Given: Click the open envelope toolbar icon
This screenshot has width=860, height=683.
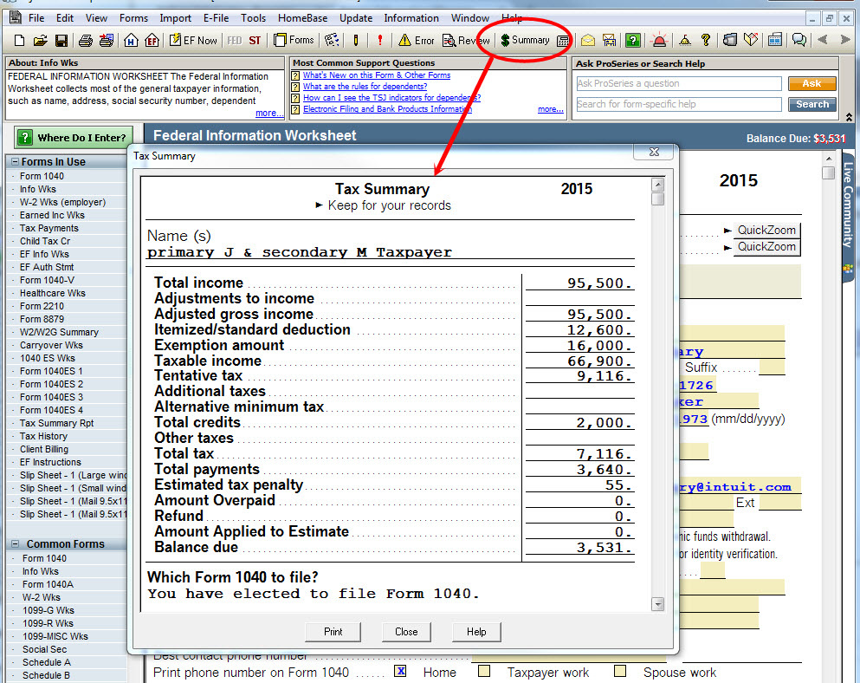Looking at the screenshot, I should click(588, 40).
